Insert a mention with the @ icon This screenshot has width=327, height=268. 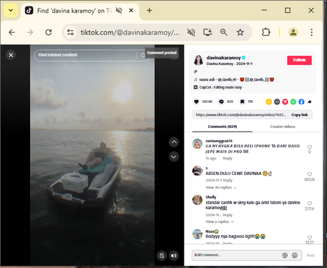coord(284,256)
